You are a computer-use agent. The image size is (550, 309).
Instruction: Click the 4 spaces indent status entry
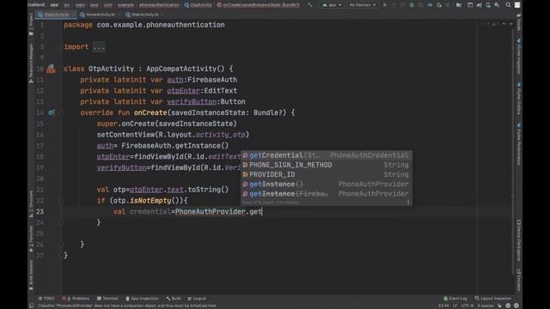tap(485, 306)
